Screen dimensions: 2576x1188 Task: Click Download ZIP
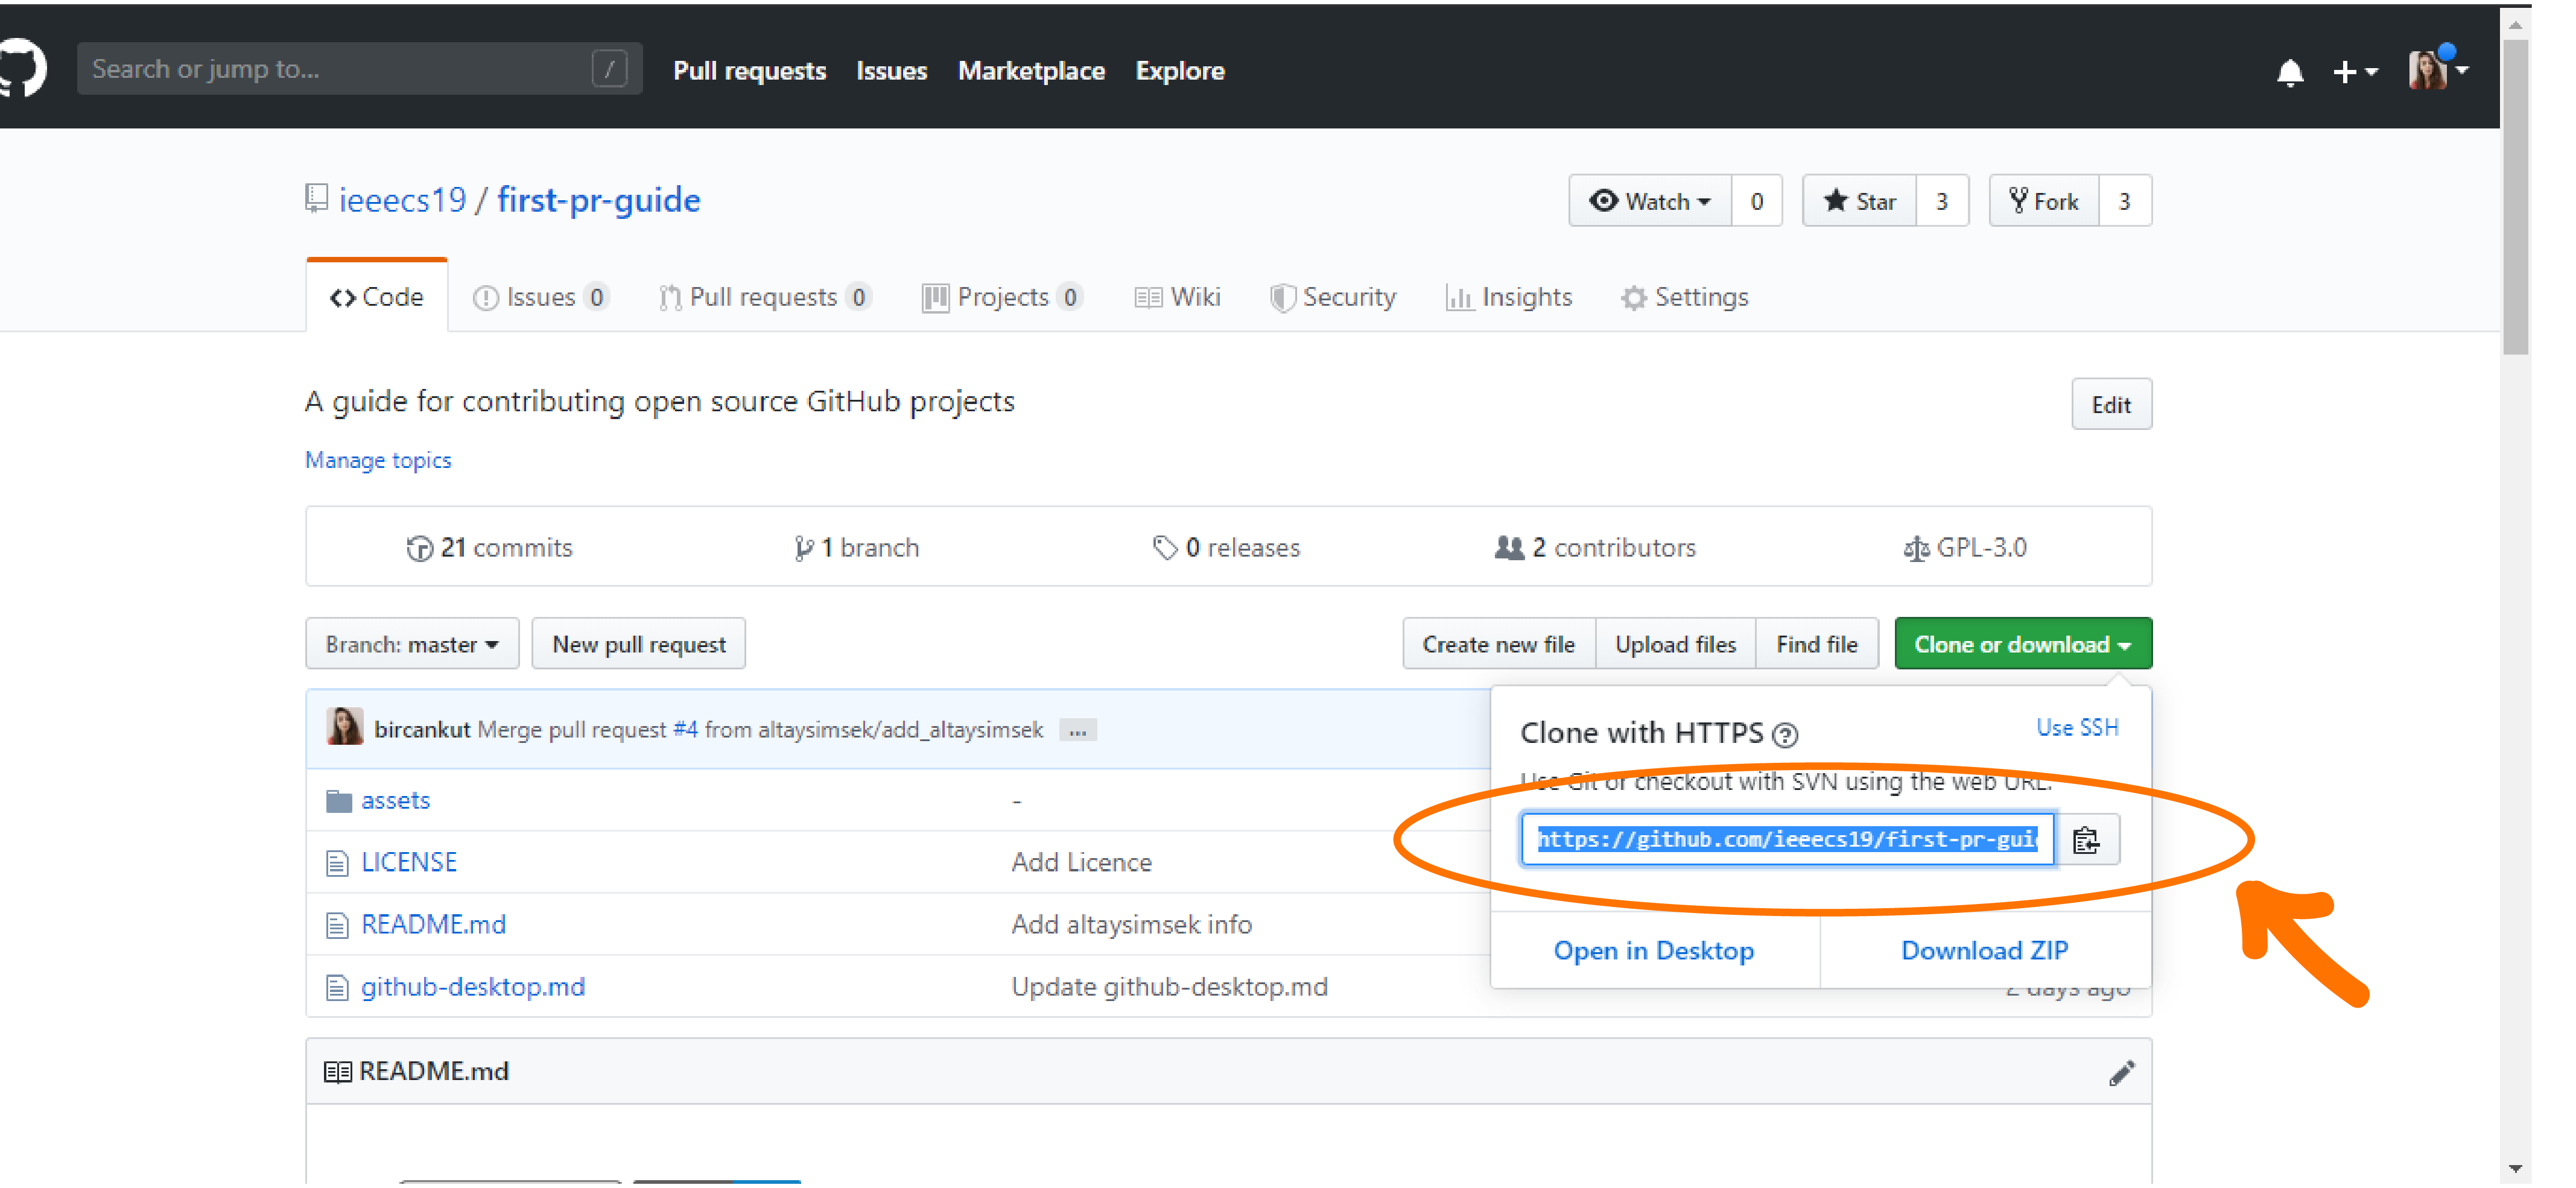point(1984,951)
